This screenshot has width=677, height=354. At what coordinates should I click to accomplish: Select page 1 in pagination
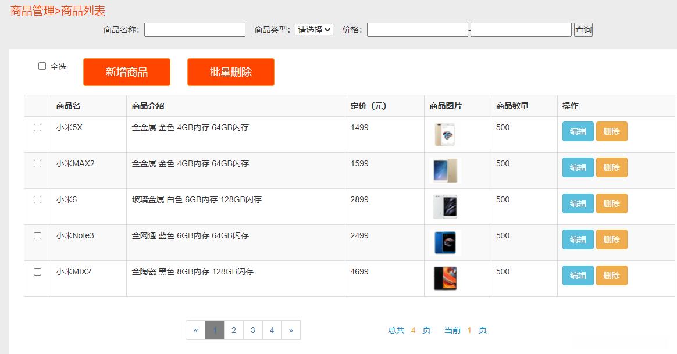pyautogui.click(x=215, y=330)
